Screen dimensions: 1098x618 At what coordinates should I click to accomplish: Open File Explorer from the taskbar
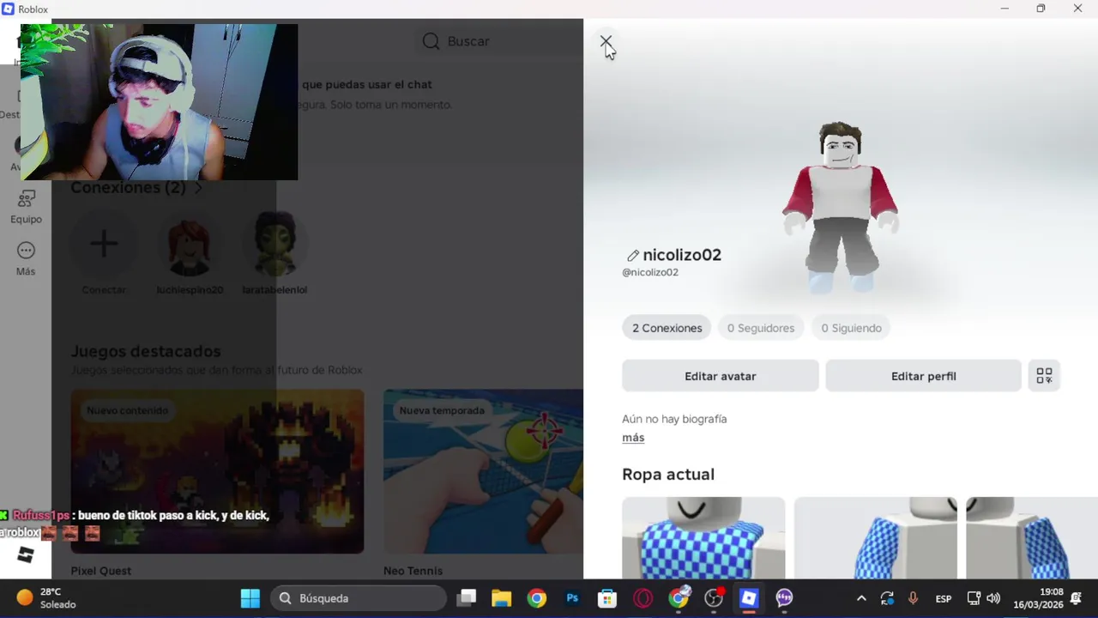click(501, 598)
